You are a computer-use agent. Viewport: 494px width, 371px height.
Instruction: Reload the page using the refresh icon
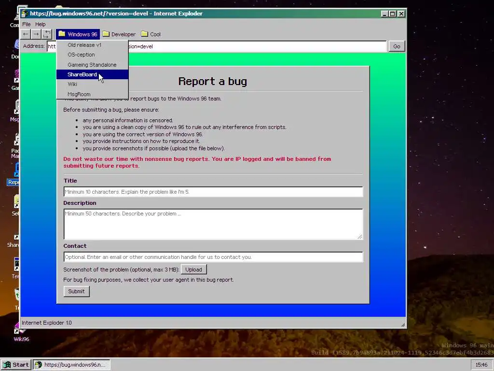pos(47,34)
